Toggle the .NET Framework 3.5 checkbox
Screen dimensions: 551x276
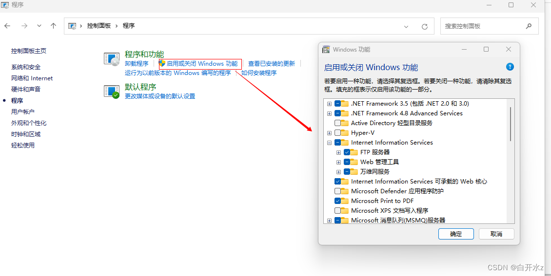point(337,104)
